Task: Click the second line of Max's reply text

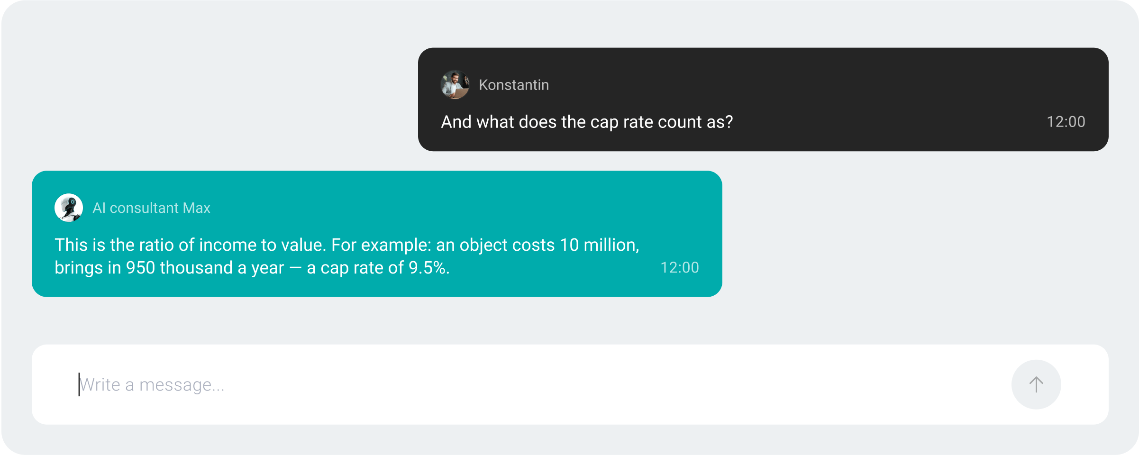Action: point(252,268)
